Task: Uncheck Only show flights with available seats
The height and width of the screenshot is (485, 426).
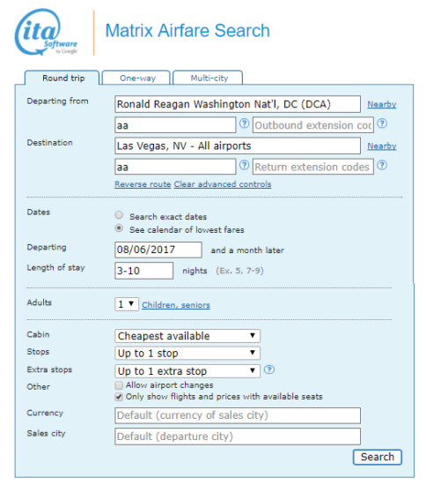Action: pyautogui.click(x=119, y=397)
